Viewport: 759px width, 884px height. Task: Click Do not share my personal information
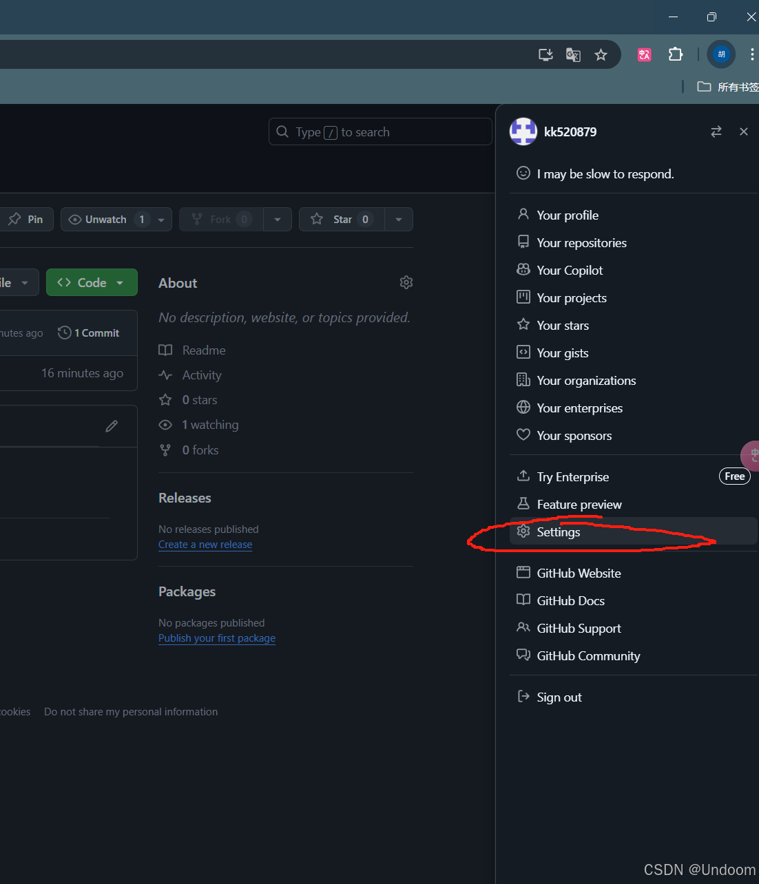click(131, 712)
